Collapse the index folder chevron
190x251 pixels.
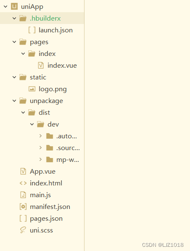pyautogui.click(x=23, y=54)
